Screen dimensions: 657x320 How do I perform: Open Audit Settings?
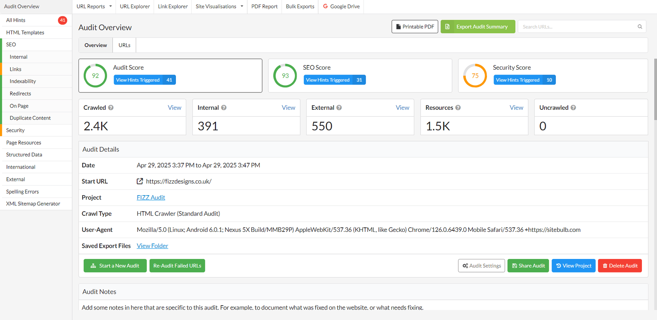(x=482, y=266)
